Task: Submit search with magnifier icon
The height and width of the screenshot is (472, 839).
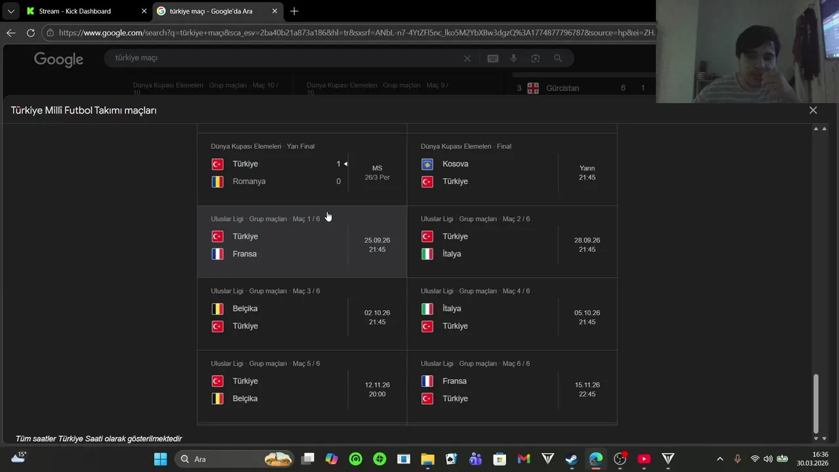Action: [x=558, y=58]
